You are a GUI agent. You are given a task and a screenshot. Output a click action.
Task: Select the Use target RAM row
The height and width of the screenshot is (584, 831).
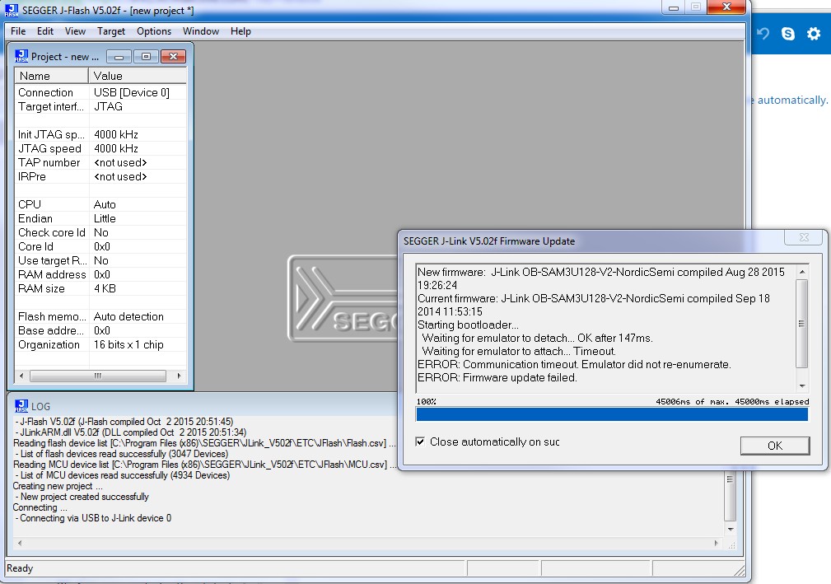click(100, 261)
